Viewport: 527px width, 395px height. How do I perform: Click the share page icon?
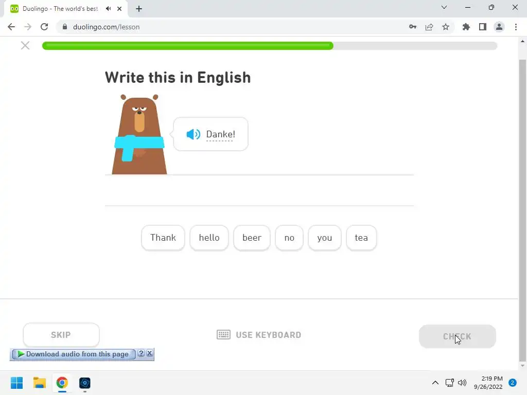pos(429,27)
